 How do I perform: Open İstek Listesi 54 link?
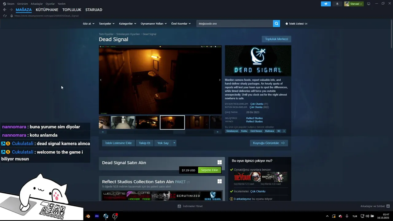pyautogui.click(x=296, y=24)
